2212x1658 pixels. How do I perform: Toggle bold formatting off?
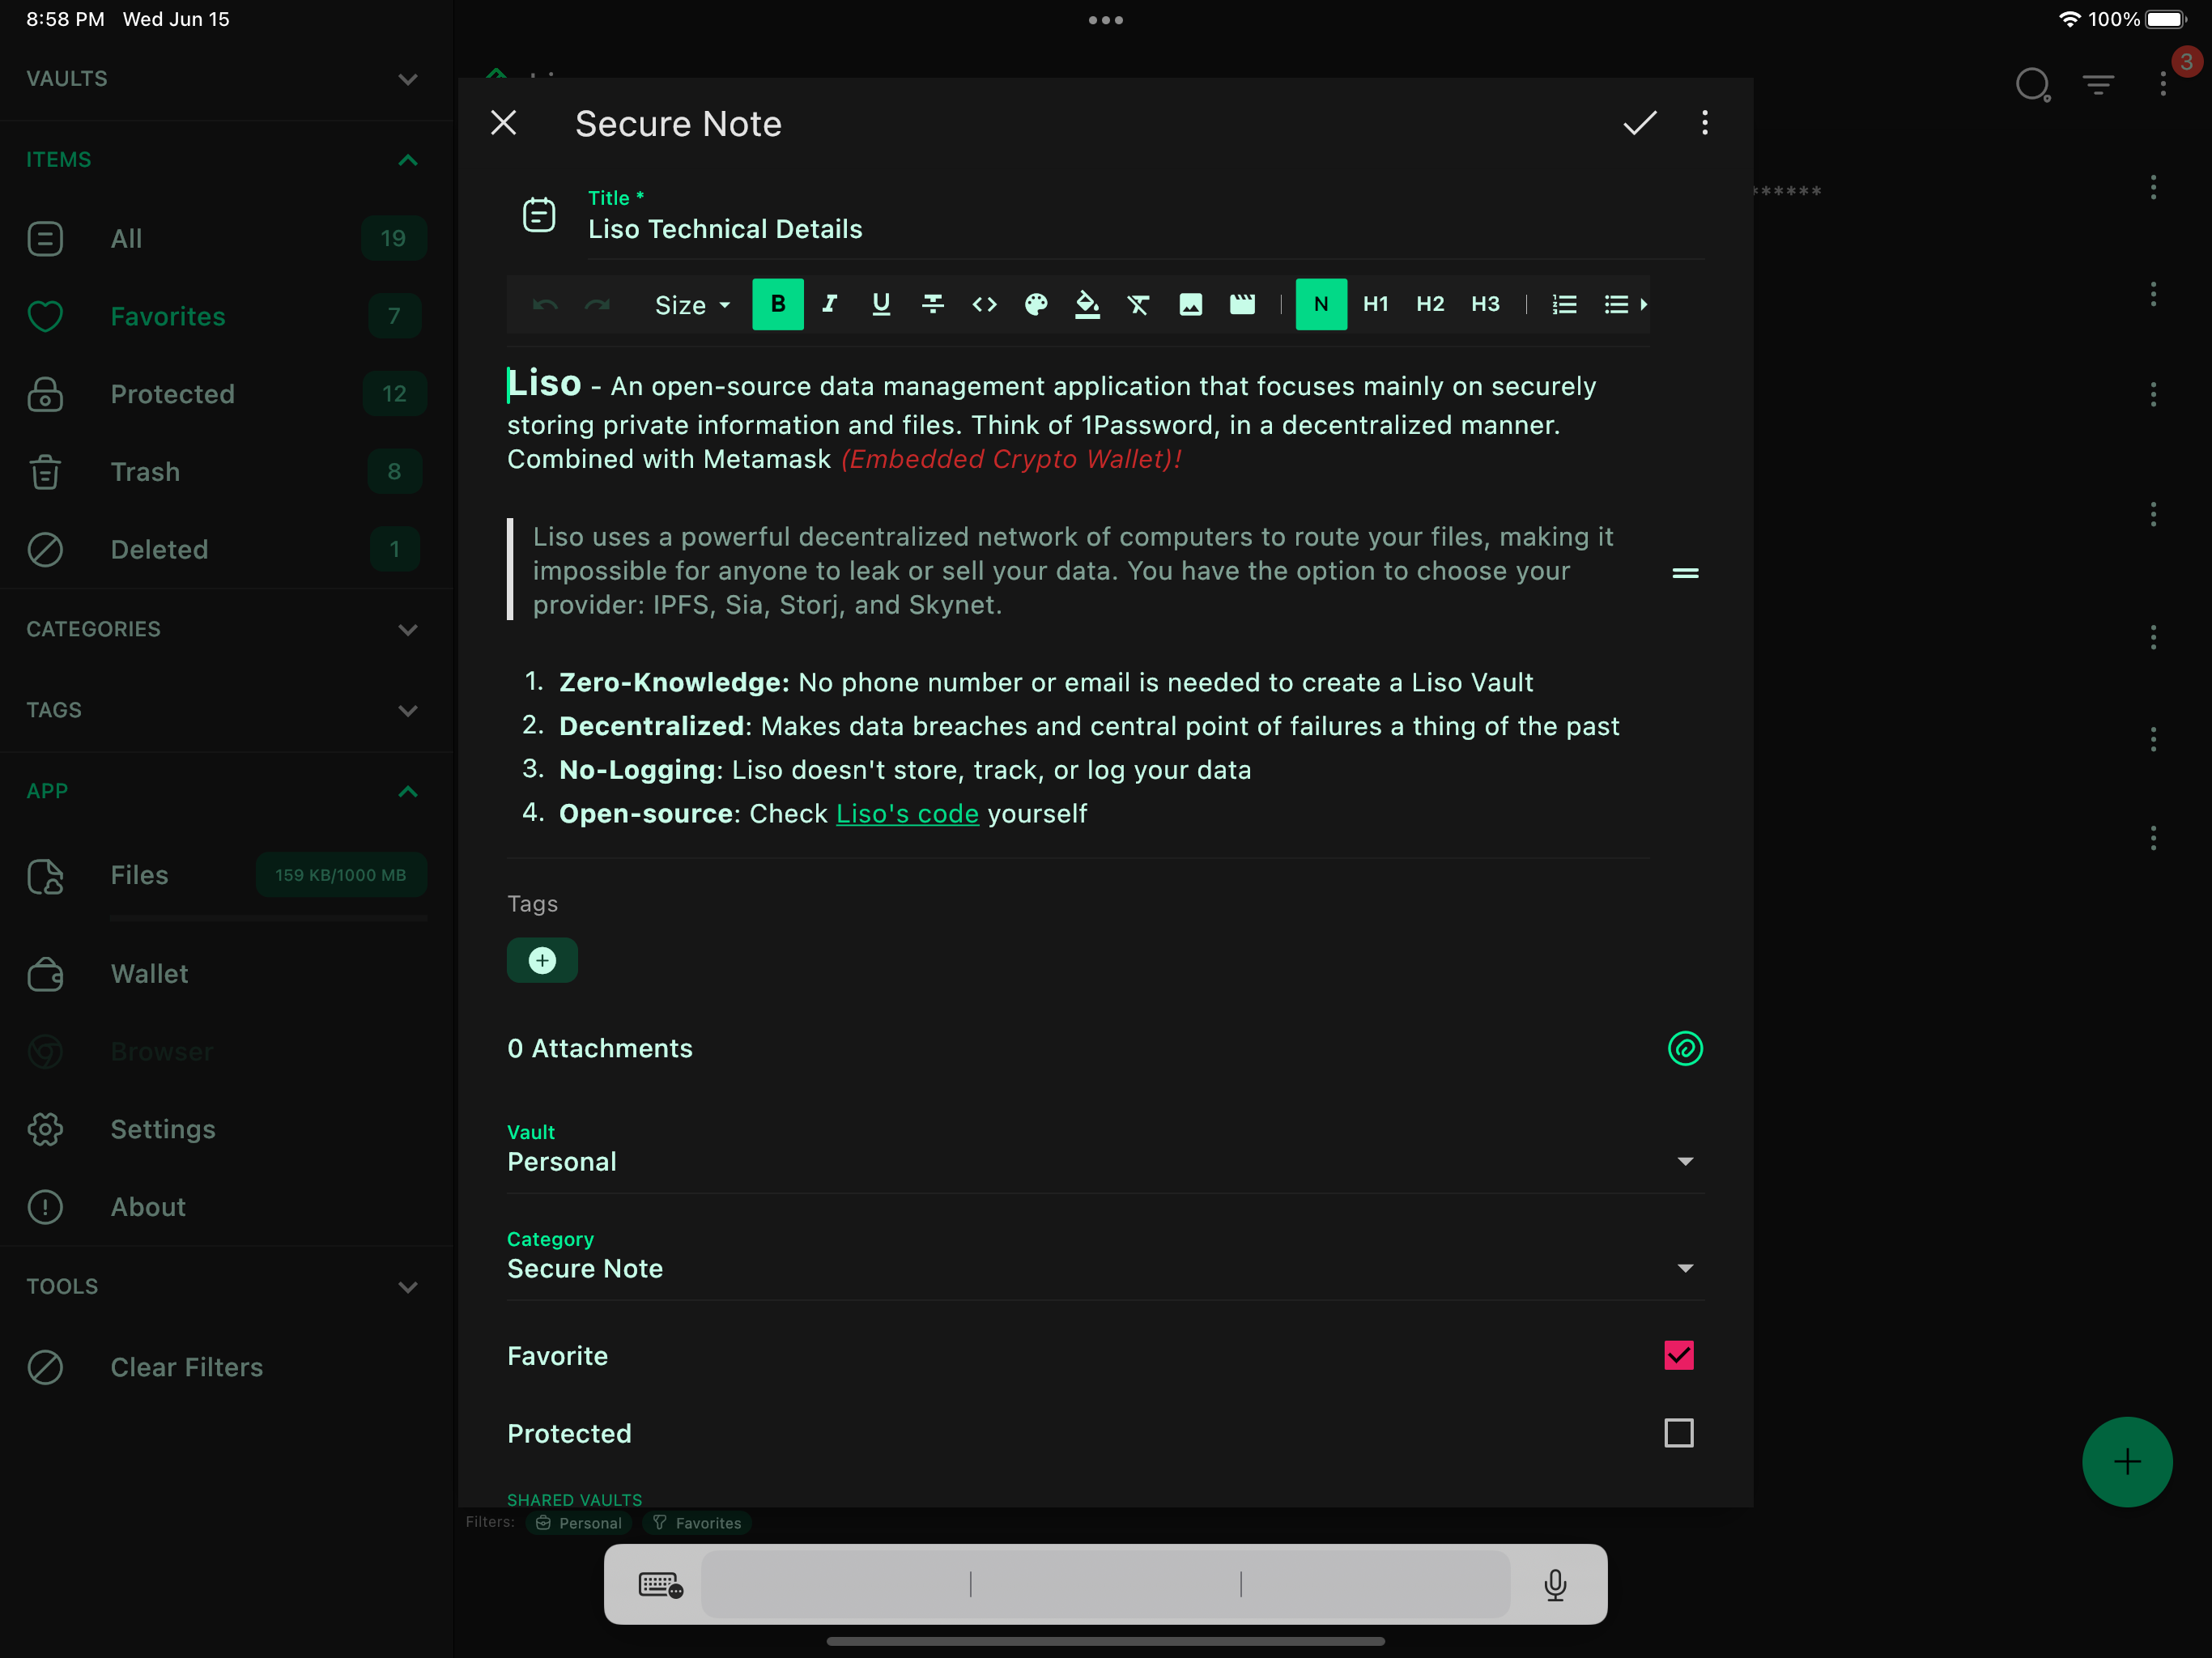[778, 305]
